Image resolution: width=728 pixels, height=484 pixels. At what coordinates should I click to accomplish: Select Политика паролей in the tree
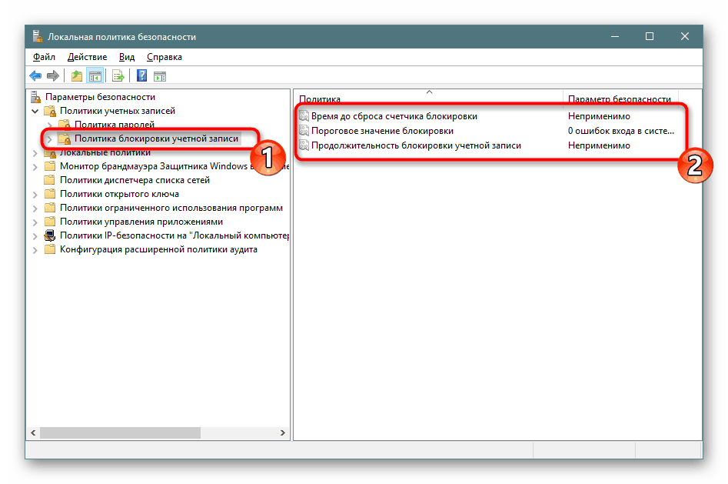coord(115,124)
